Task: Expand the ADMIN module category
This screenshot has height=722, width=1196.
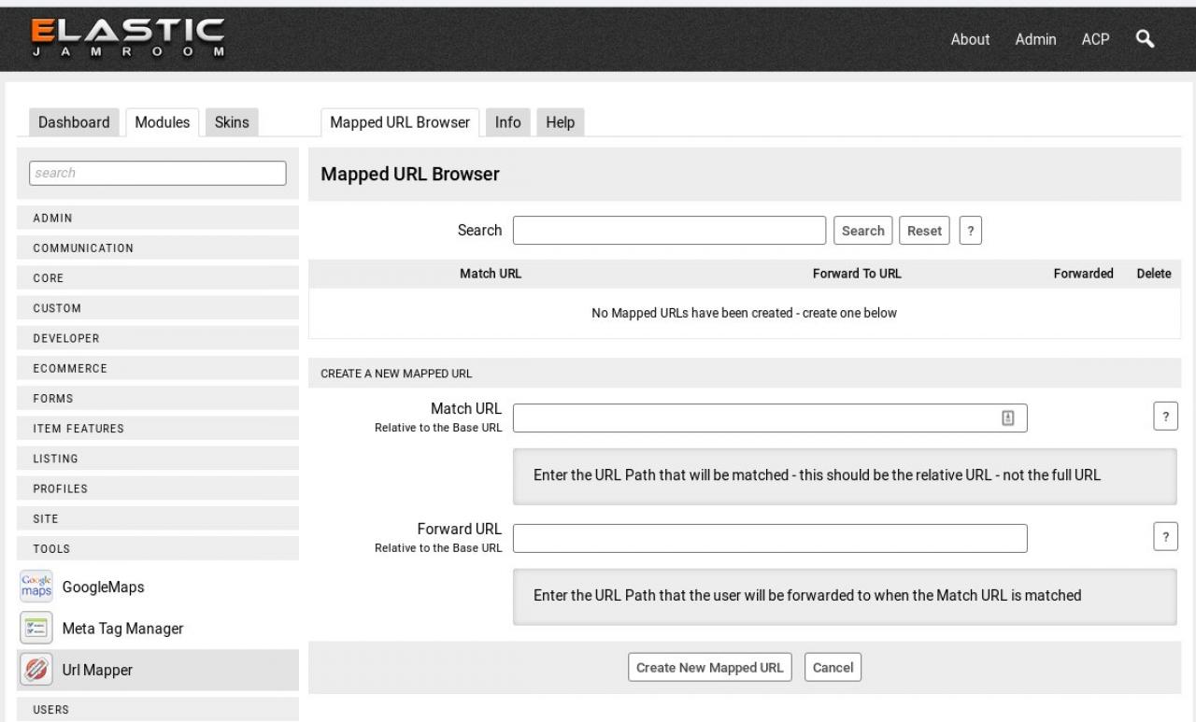Action: (x=158, y=218)
